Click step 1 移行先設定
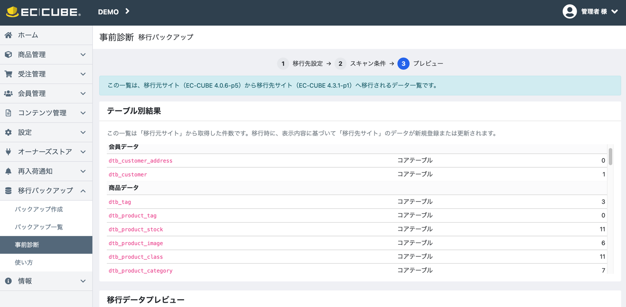This screenshot has width=626, height=307. [x=300, y=64]
